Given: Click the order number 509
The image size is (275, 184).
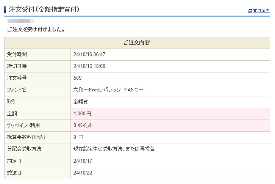Looking at the screenshot, I should [x=78, y=78].
